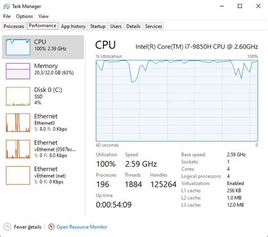Click the Task Manager title bar icon
The width and height of the screenshot is (268, 237).
coord(7,7)
